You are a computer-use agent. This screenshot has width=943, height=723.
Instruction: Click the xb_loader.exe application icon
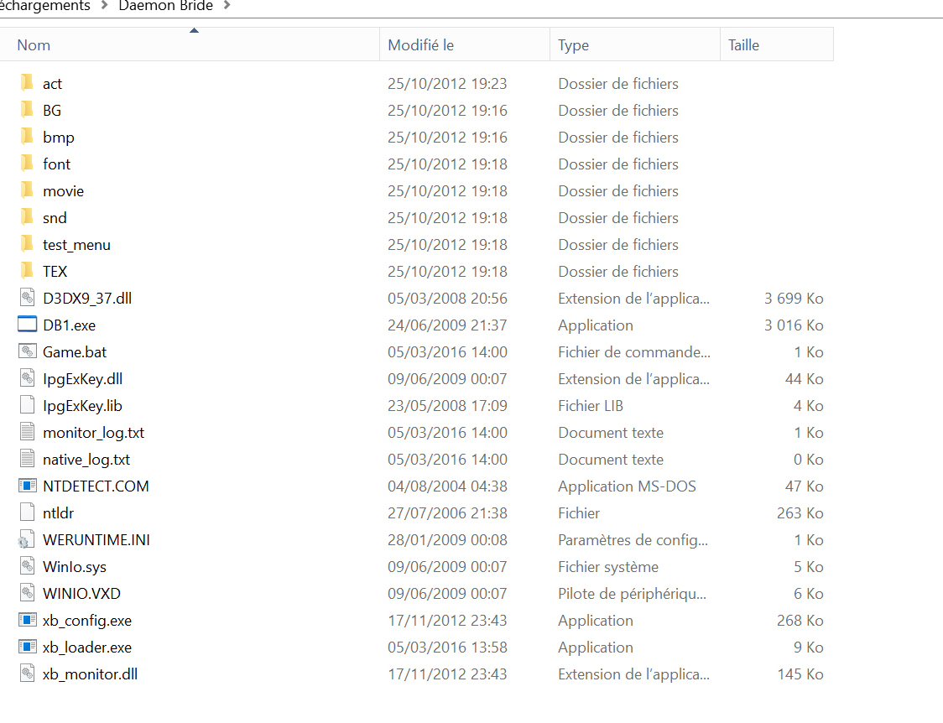(28, 648)
